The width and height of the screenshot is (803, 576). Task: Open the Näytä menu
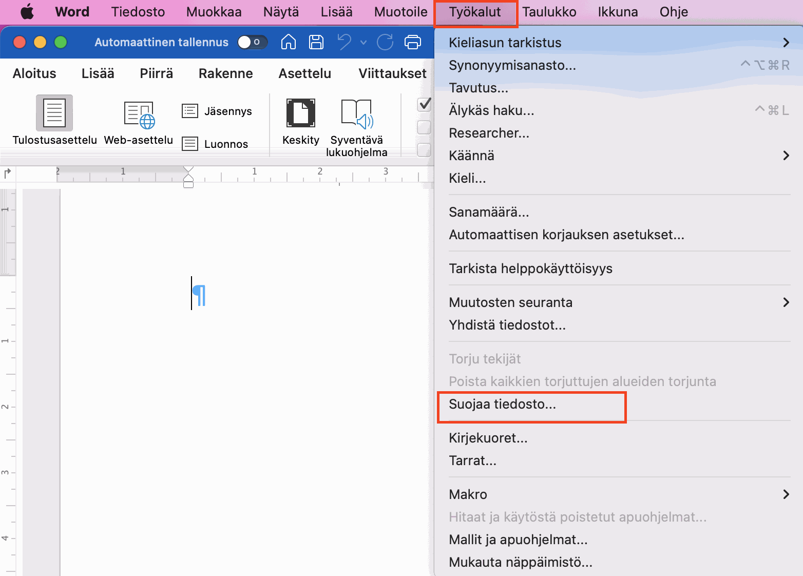281,12
